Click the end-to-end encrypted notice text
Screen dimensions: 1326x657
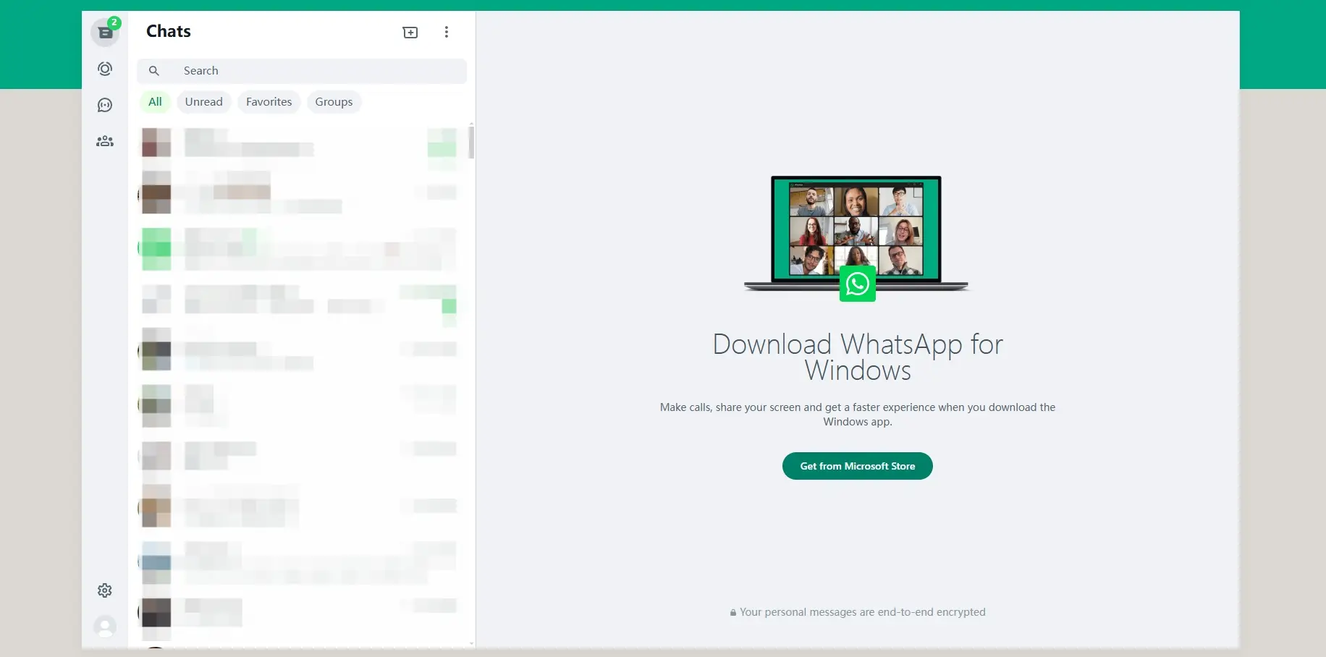[x=863, y=612]
